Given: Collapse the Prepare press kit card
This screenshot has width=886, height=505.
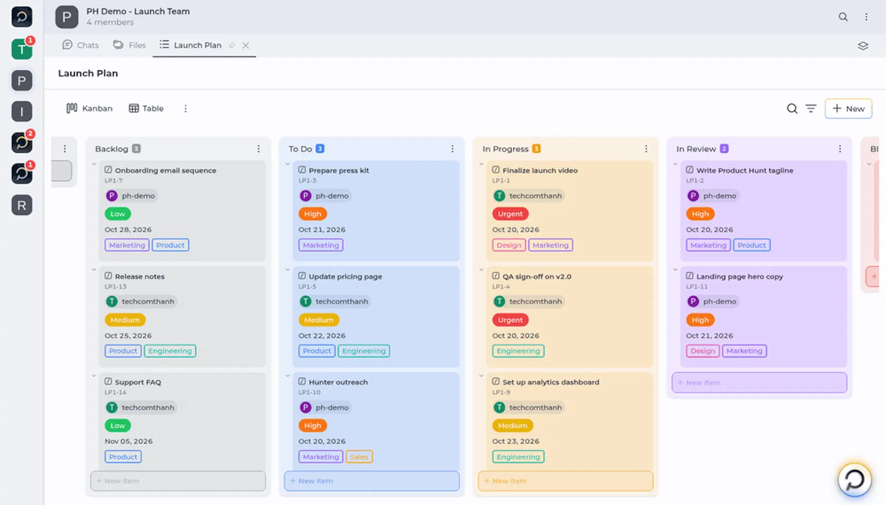Looking at the screenshot, I should [287, 164].
